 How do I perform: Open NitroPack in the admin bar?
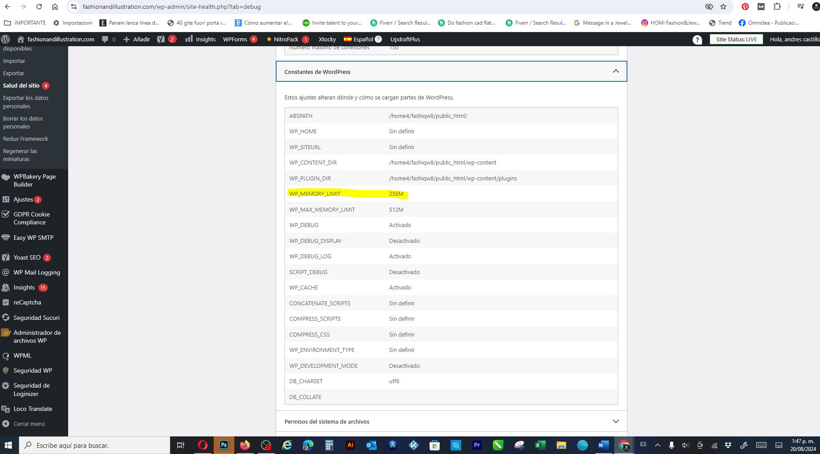[288, 39]
